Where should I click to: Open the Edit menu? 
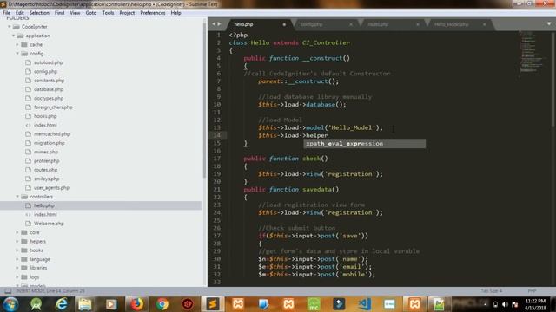click(x=19, y=13)
